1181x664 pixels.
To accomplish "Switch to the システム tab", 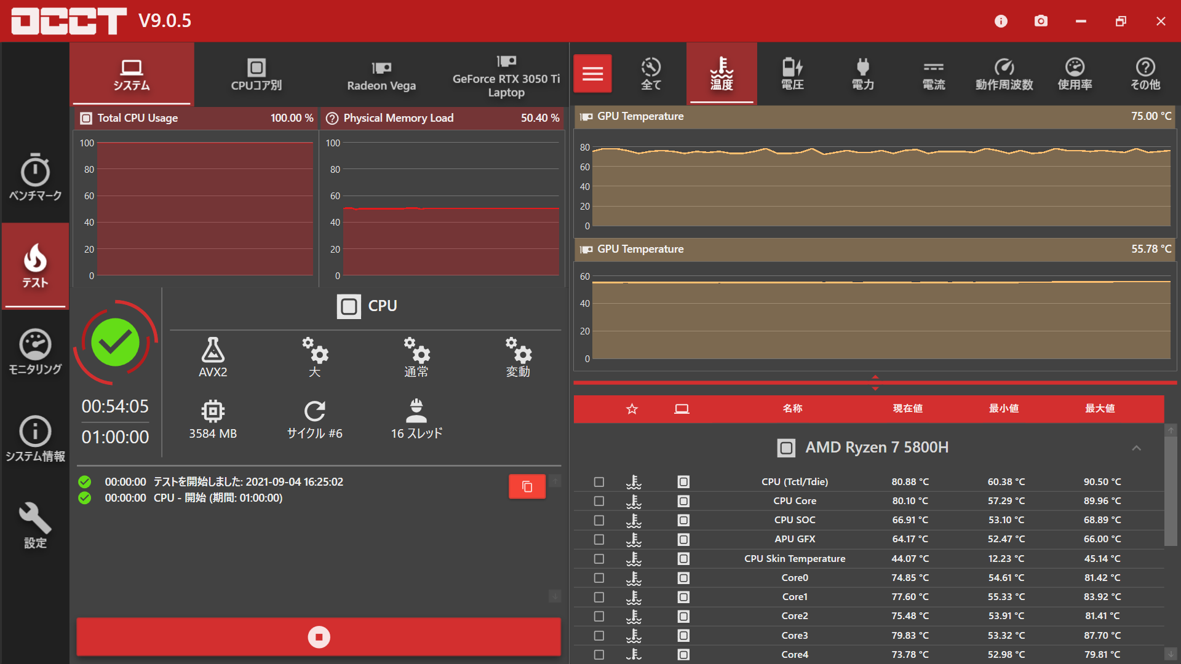I will point(132,74).
